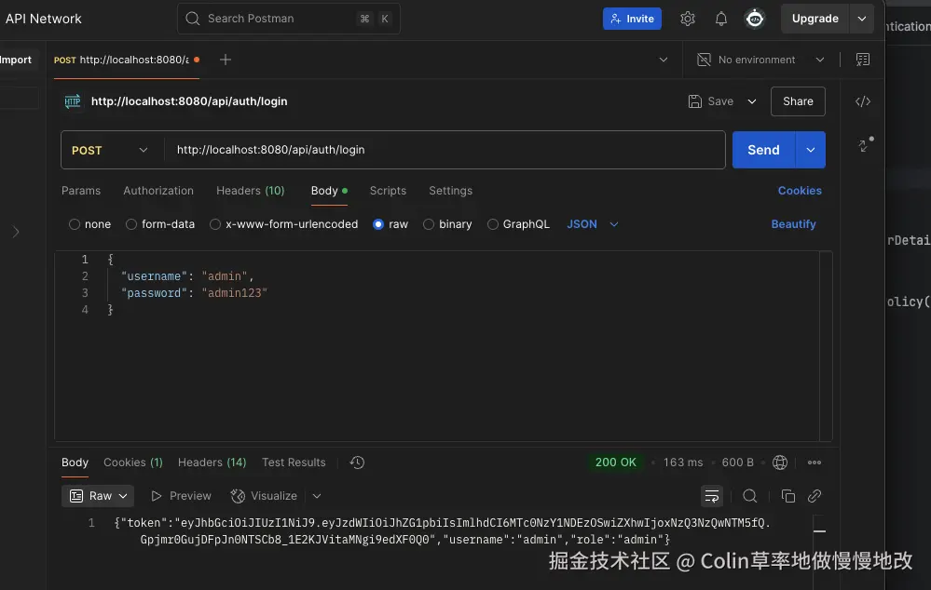Screen dimensions: 931x590
Task: Click the expand/collapse pane arrows icon
Action: (866, 144)
